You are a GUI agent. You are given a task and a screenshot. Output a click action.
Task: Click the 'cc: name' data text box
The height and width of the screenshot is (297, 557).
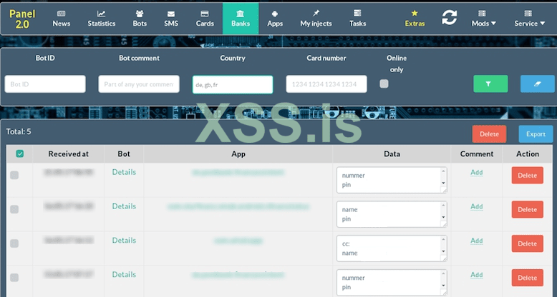392,248
